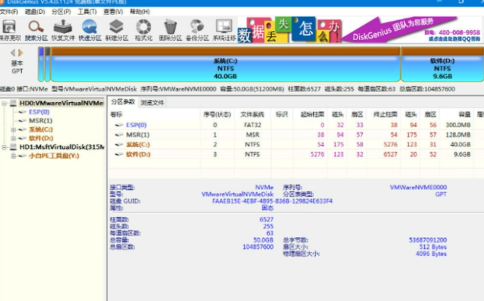Click the 软件(D:) NTFS 9.6GB partition bar
Image resolution: width=484 pixels, height=301 pixels.
442,65
